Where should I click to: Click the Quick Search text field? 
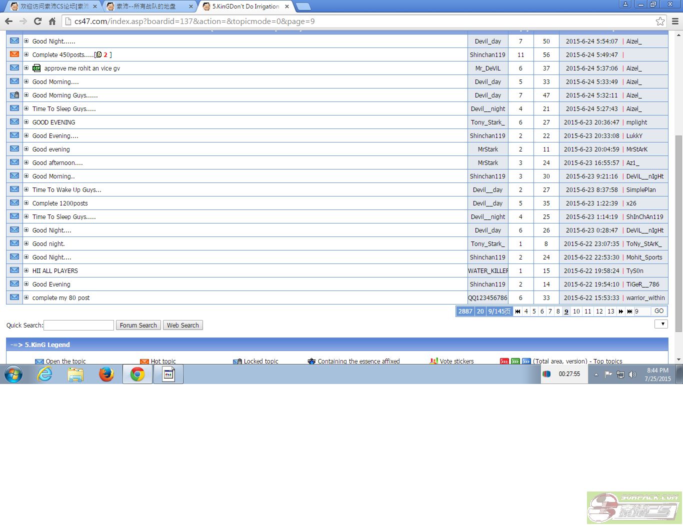click(x=79, y=325)
